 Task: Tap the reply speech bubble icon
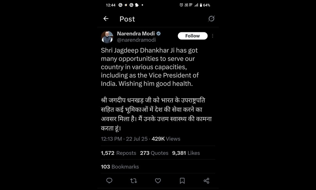pyautogui.click(x=109, y=180)
